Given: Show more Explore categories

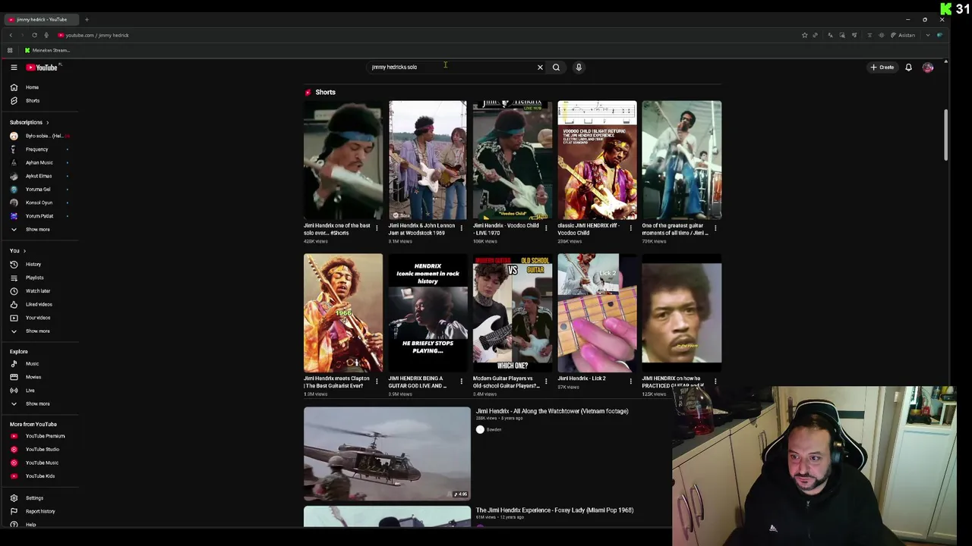Looking at the screenshot, I should tap(39, 403).
